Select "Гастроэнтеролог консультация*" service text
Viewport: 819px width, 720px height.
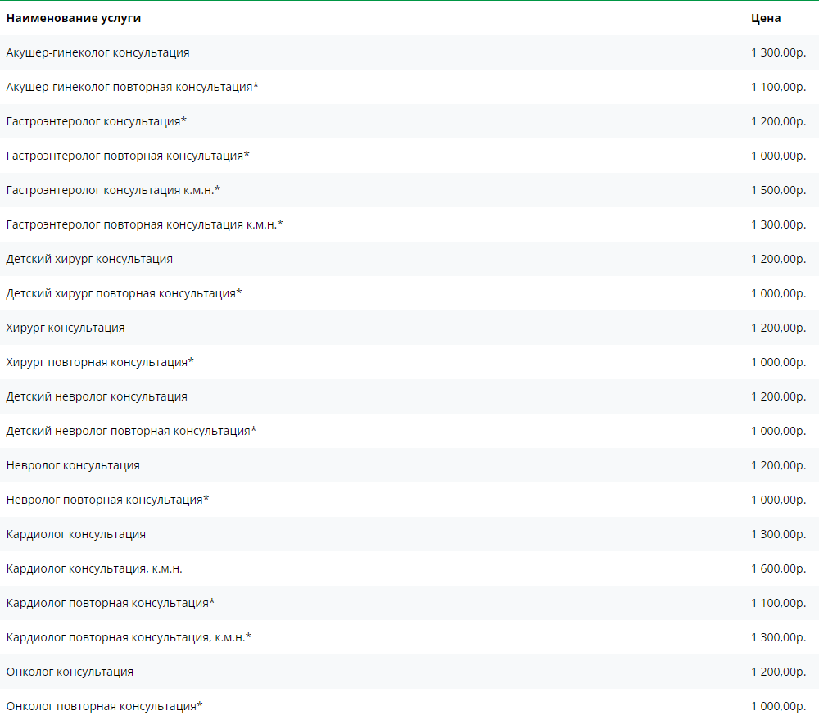click(x=96, y=121)
